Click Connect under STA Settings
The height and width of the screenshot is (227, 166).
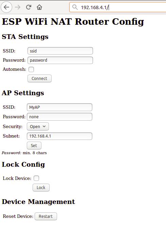click(x=39, y=79)
